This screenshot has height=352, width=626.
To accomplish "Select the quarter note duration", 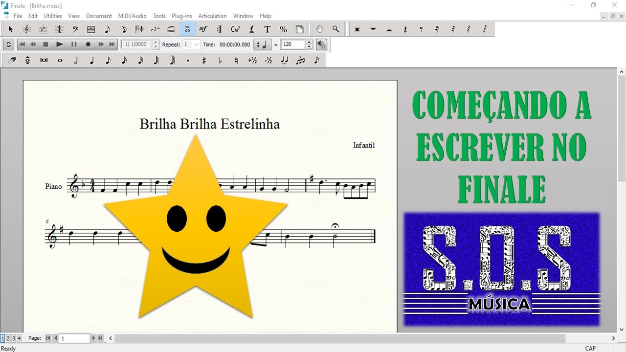I will click(92, 61).
